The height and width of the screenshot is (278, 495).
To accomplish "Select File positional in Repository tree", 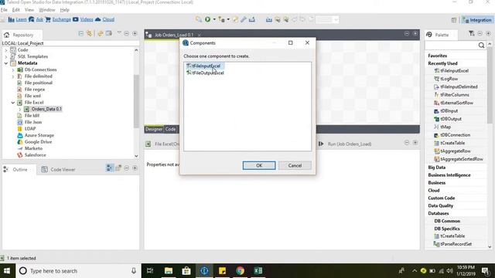I will [39, 83].
